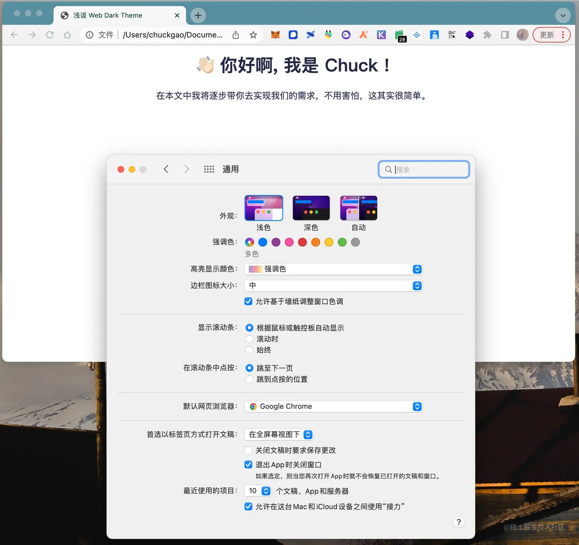Viewport: 579px width, 545px height.
Task: Select 滚动时 scrollbar display option
Action: [x=249, y=339]
